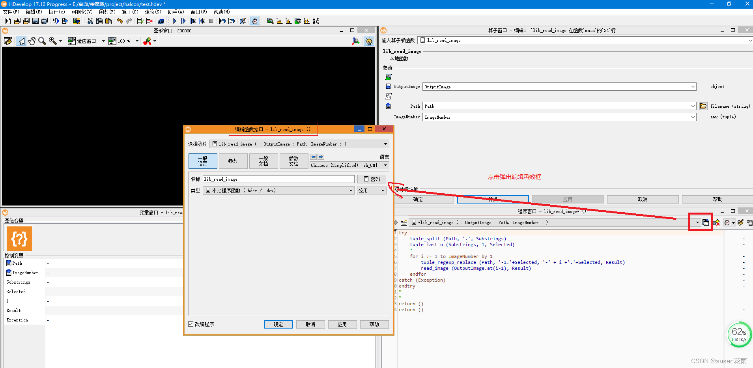Screen dimensions: 753x368
Task: Click the Paste clipboard icon
Action: tap(108, 21)
